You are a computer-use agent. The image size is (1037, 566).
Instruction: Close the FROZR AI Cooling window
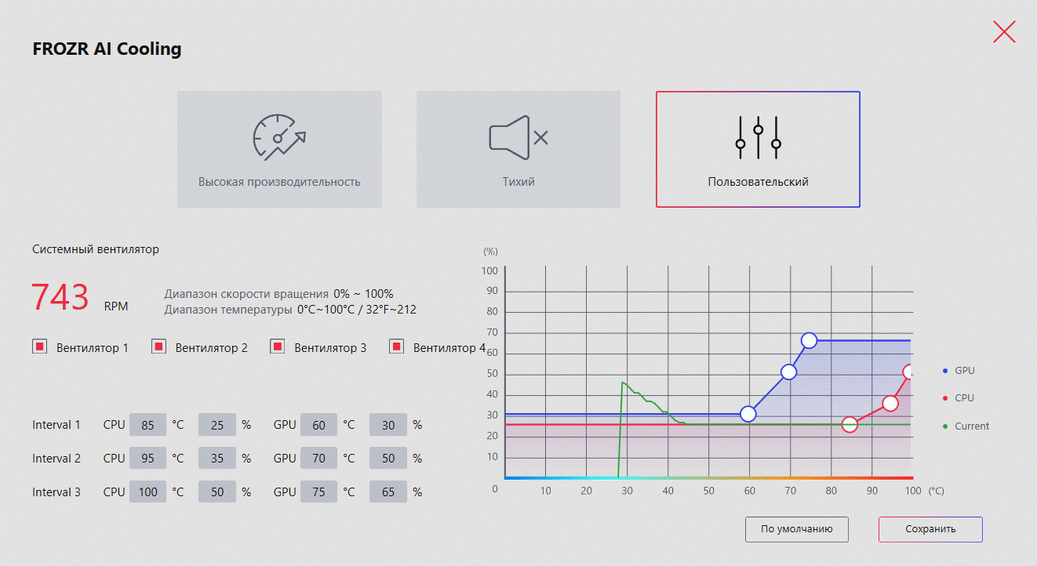point(1004,32)
